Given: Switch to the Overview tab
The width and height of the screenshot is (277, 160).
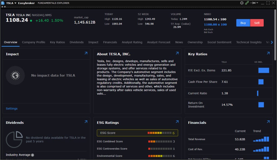Looking at the screenshot, I should [11, 42].
